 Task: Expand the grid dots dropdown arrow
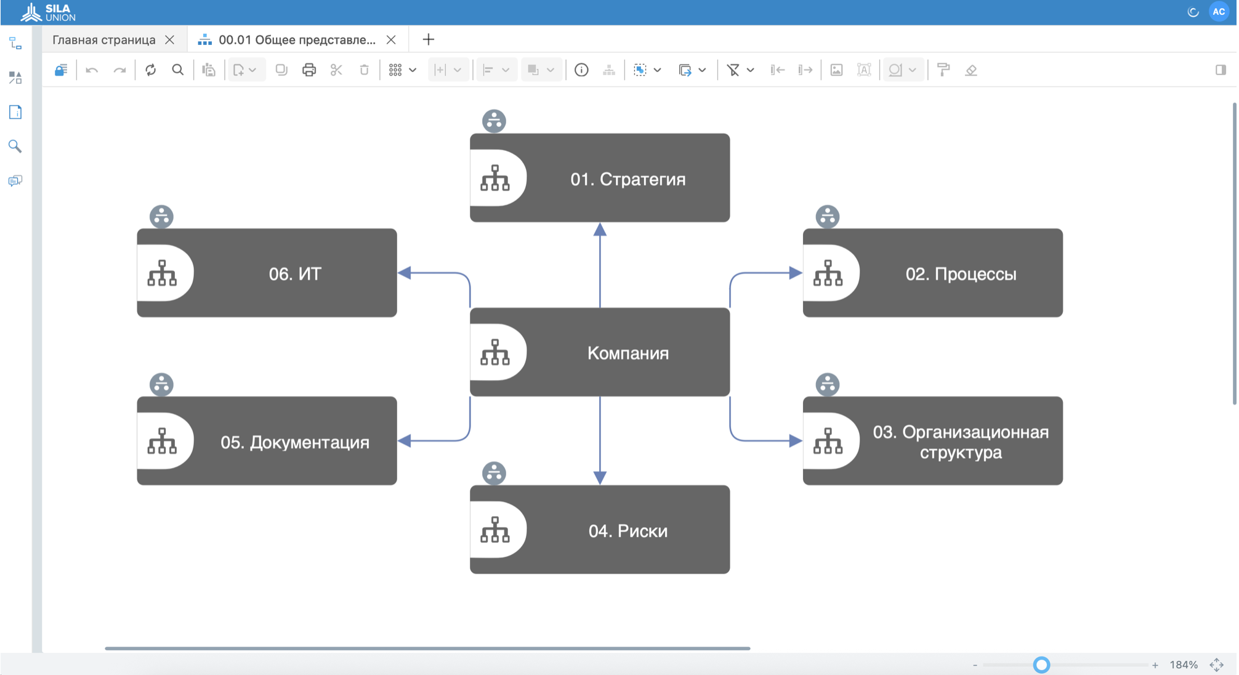pos(413,70)
